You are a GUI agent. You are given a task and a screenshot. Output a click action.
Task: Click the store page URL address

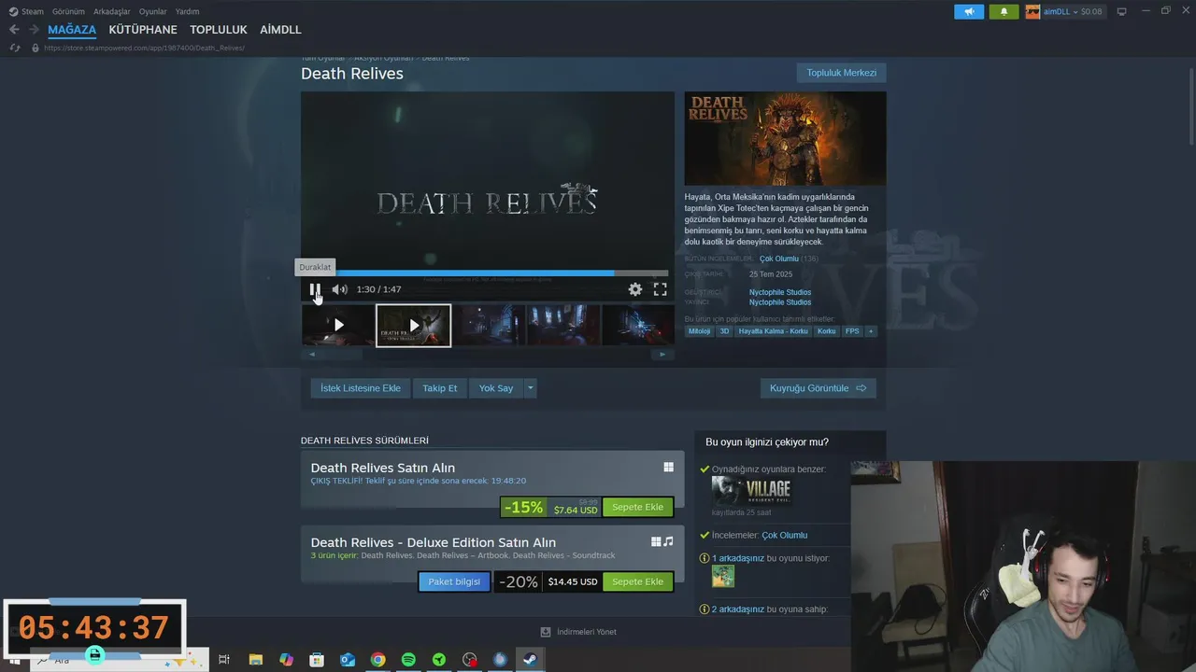point(146,48)
